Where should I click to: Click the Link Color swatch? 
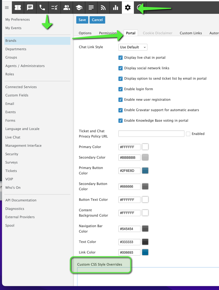[145, 252]
